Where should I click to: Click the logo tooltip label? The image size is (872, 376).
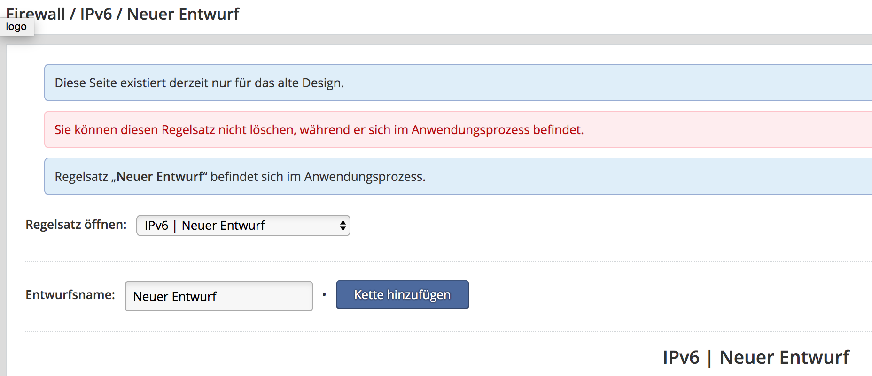point(16,27)
